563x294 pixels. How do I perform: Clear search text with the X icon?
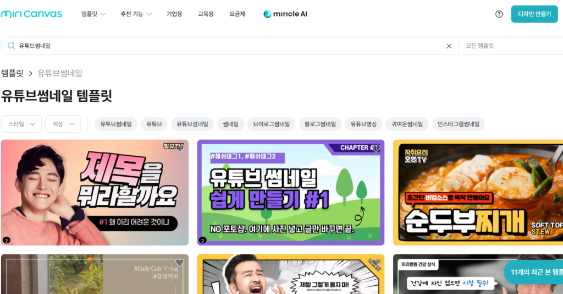pyautogui.click(x=449, y=46)
